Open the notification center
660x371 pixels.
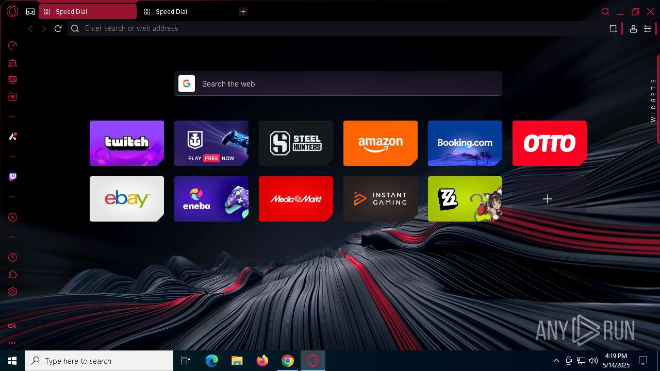[643, 361]
